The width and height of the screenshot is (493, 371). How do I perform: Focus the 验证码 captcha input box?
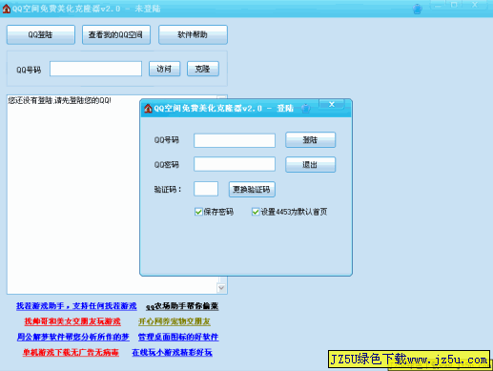206,189
